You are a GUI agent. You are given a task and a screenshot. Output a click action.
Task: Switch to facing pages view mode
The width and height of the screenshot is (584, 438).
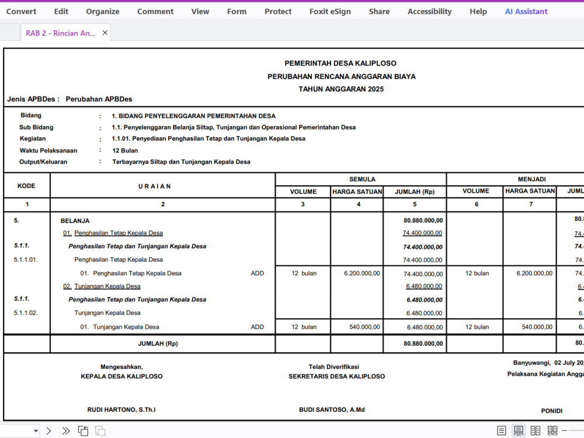click(535, 431)
